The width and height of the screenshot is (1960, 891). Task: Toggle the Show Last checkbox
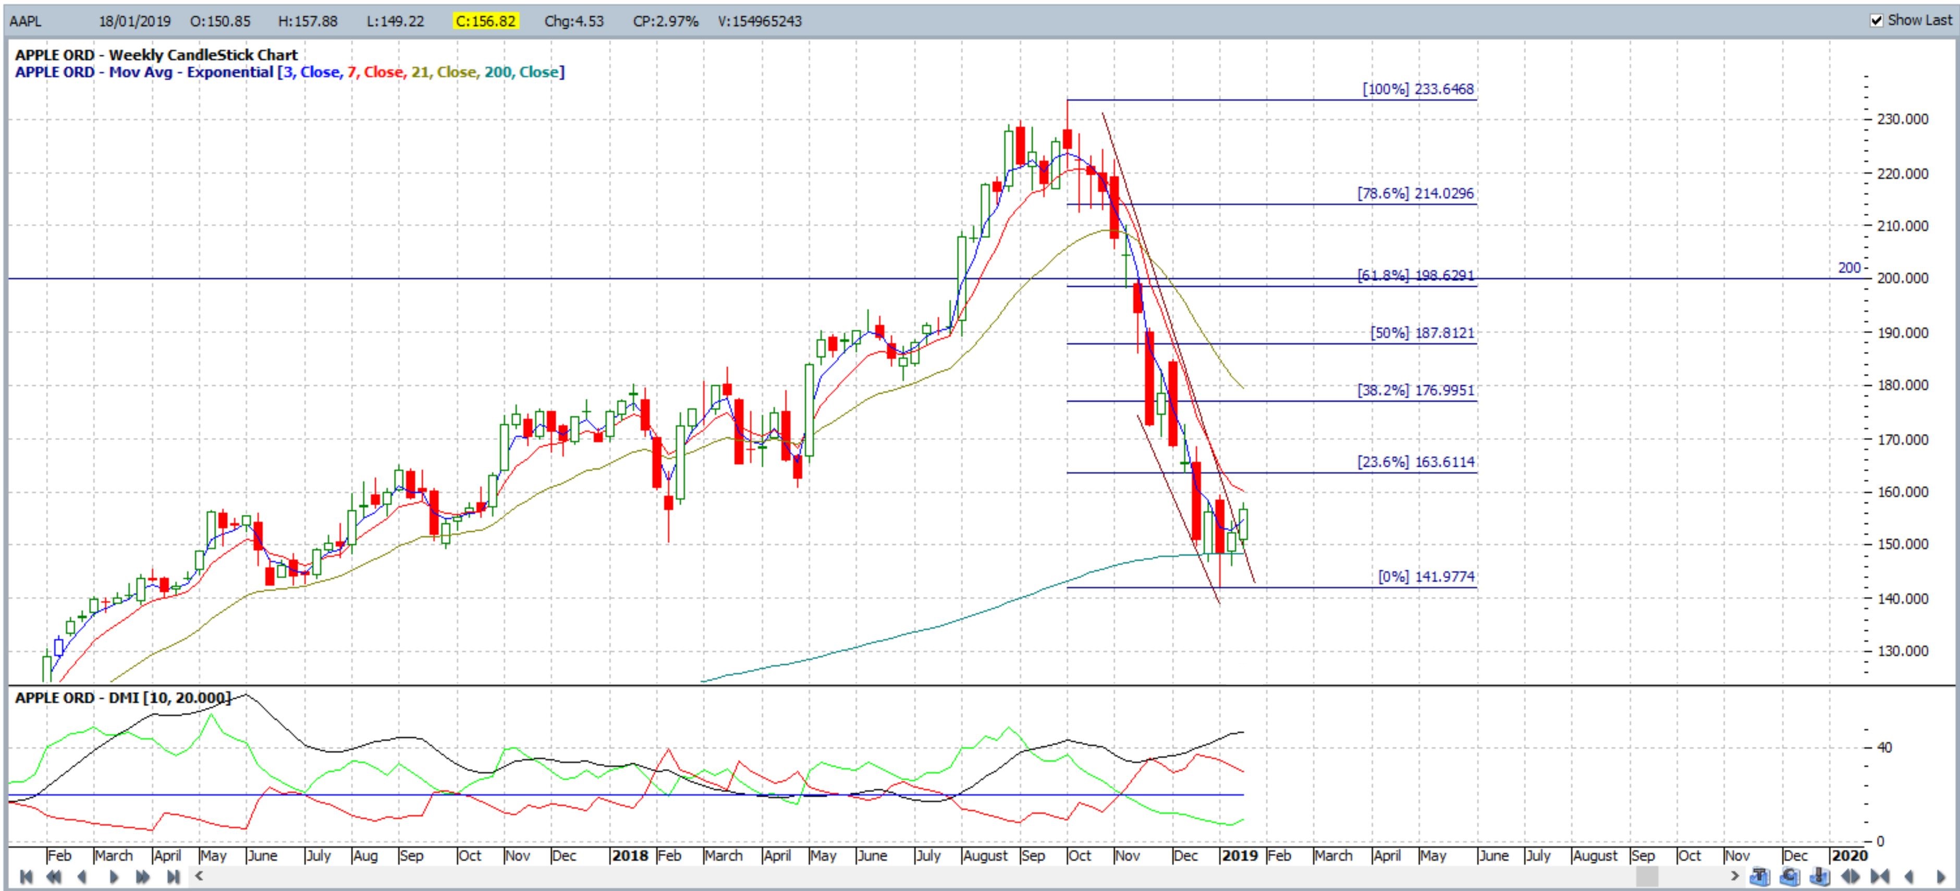pyautogui.click(x=1876, y=20)
